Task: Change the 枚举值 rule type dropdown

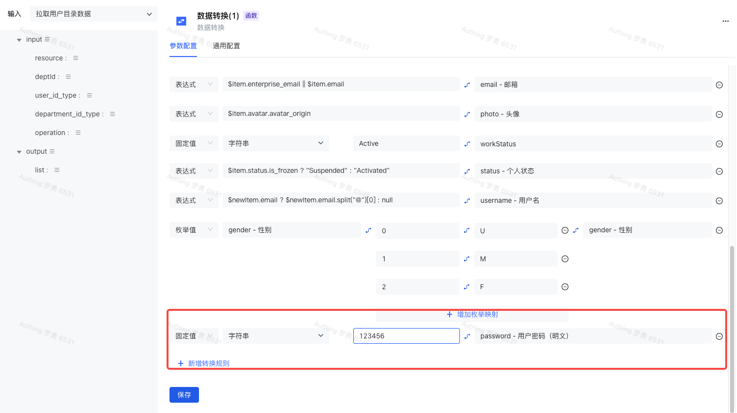Action: click(194, 230)
